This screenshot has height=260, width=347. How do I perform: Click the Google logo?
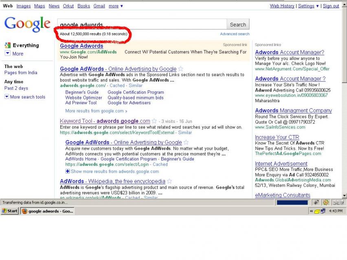pos(27,24)
